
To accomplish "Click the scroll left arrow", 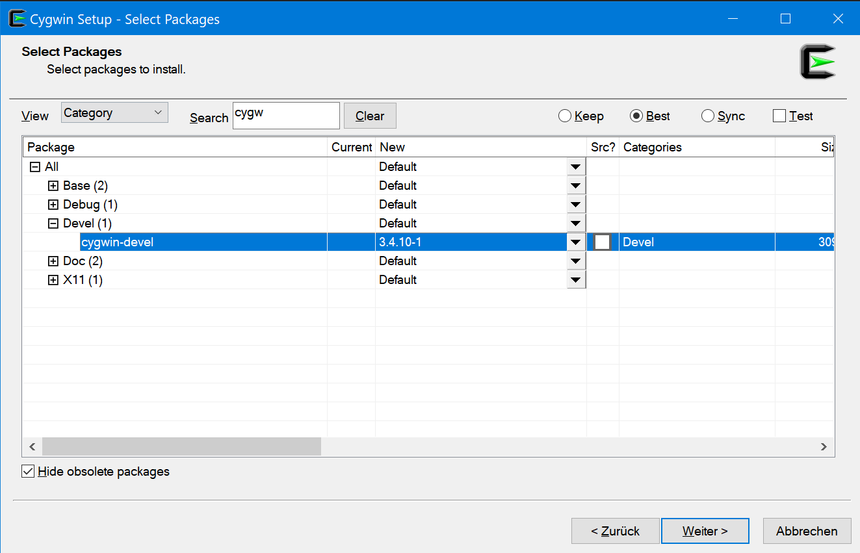I will point(32,446).
